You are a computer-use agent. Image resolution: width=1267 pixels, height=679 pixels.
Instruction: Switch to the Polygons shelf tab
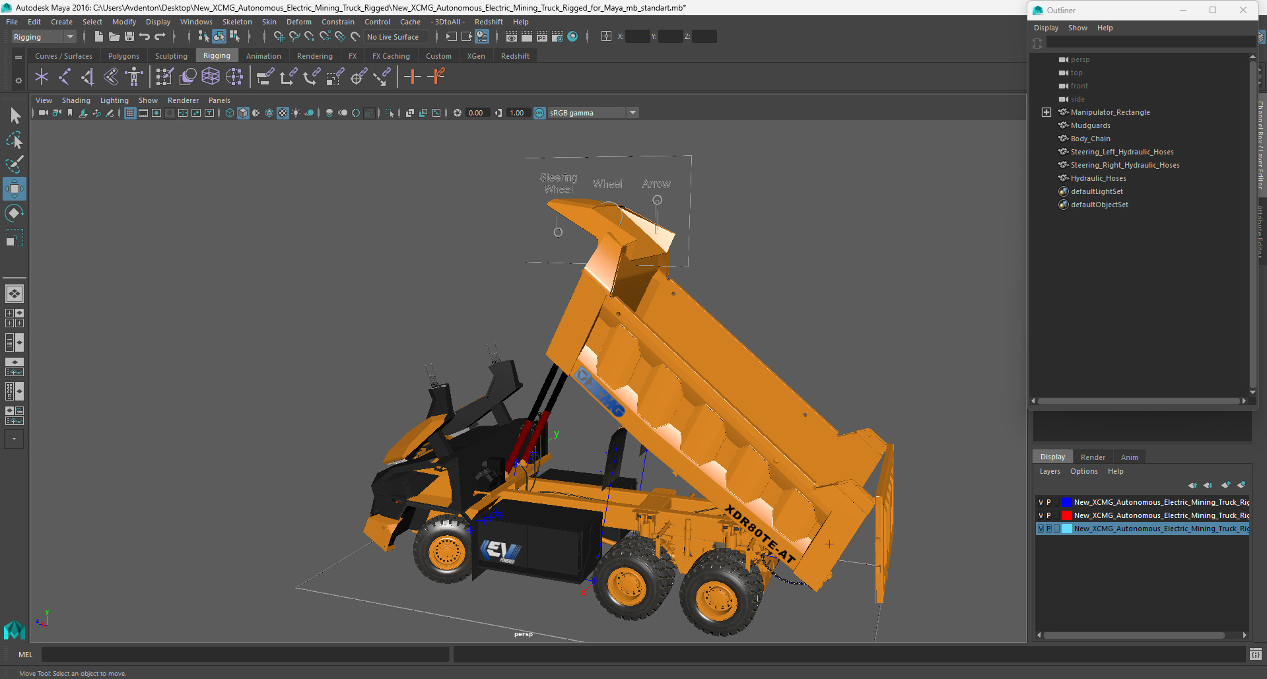[123, 56]
